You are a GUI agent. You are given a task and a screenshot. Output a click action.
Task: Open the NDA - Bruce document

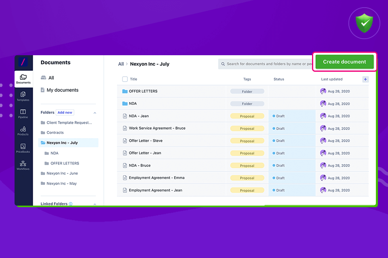point(140,165)
